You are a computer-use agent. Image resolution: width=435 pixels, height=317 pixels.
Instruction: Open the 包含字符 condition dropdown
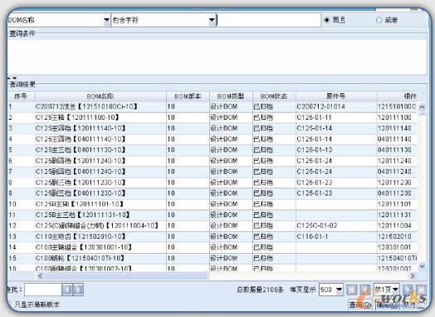tap(212, 20)
